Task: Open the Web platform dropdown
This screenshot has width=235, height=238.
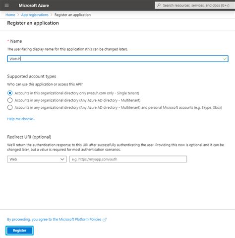Action: [x=37, y=159]
